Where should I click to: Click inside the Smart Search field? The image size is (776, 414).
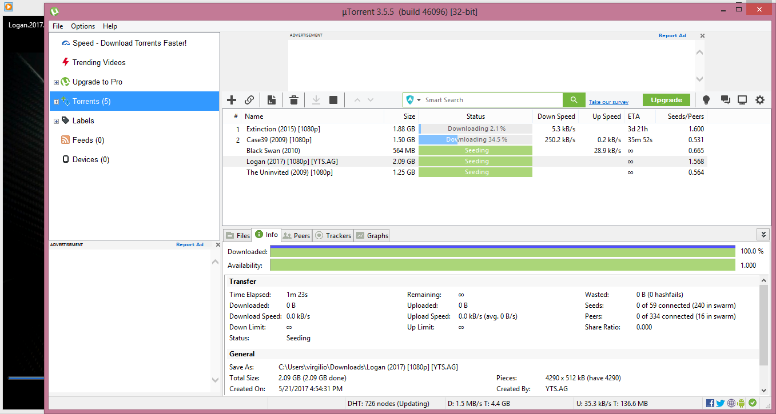(x=493, y=100)
